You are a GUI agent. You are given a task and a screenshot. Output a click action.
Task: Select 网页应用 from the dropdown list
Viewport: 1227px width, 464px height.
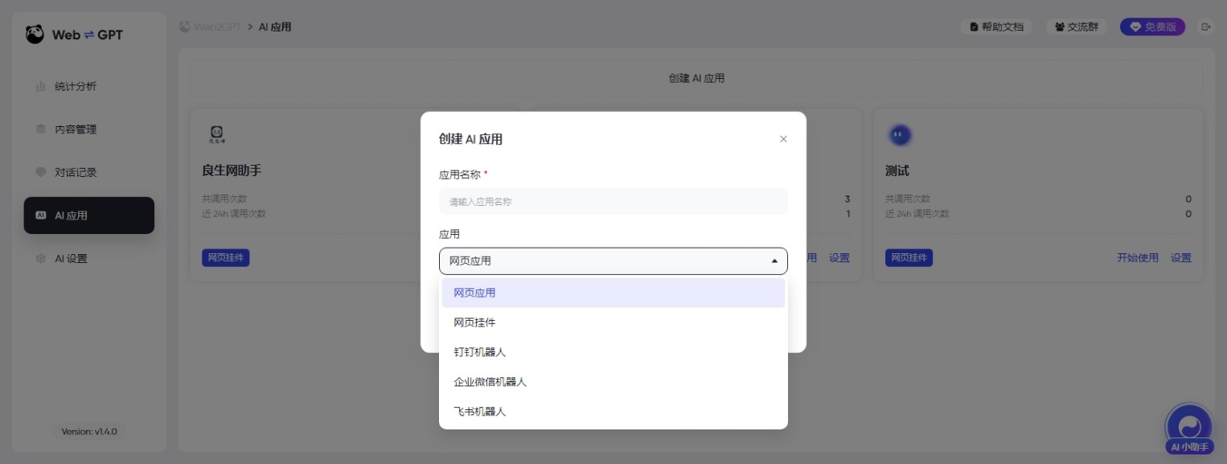(x=613, y=293)
